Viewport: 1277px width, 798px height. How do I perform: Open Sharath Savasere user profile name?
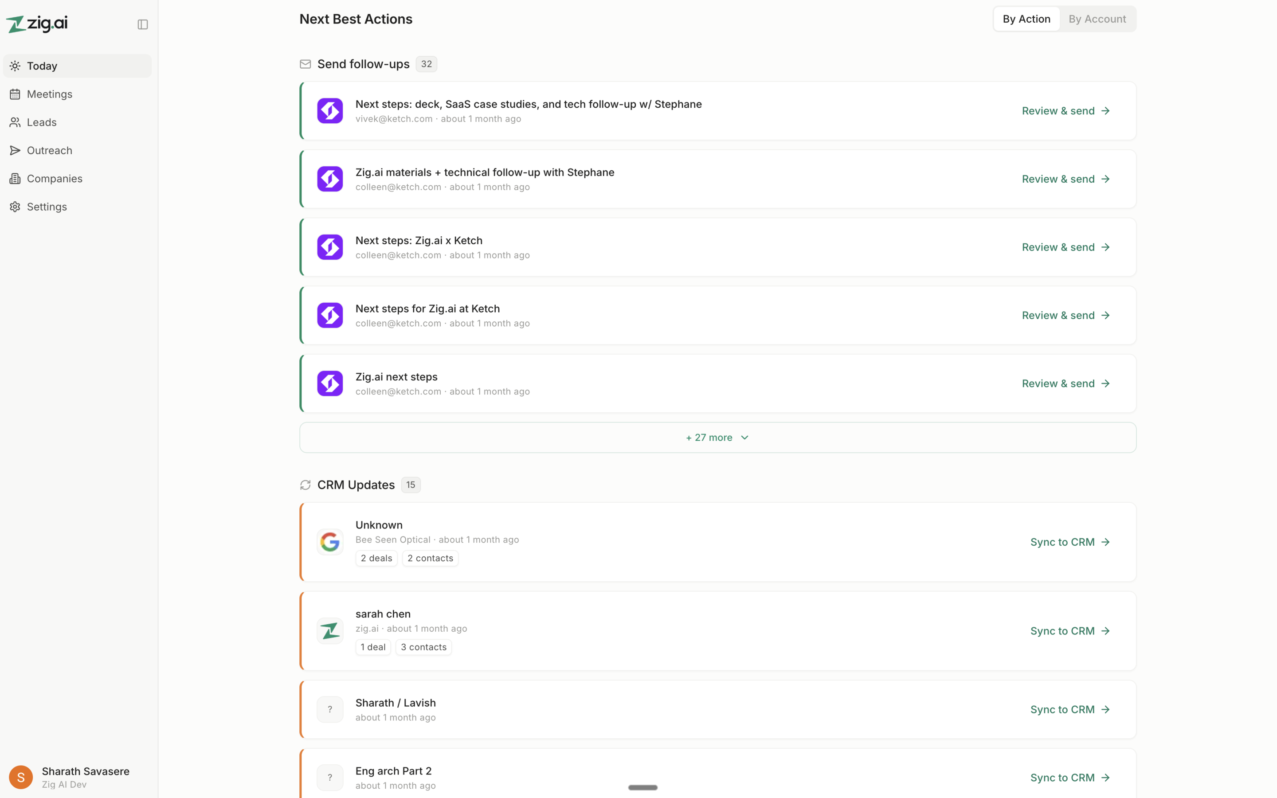pos(86,771)
